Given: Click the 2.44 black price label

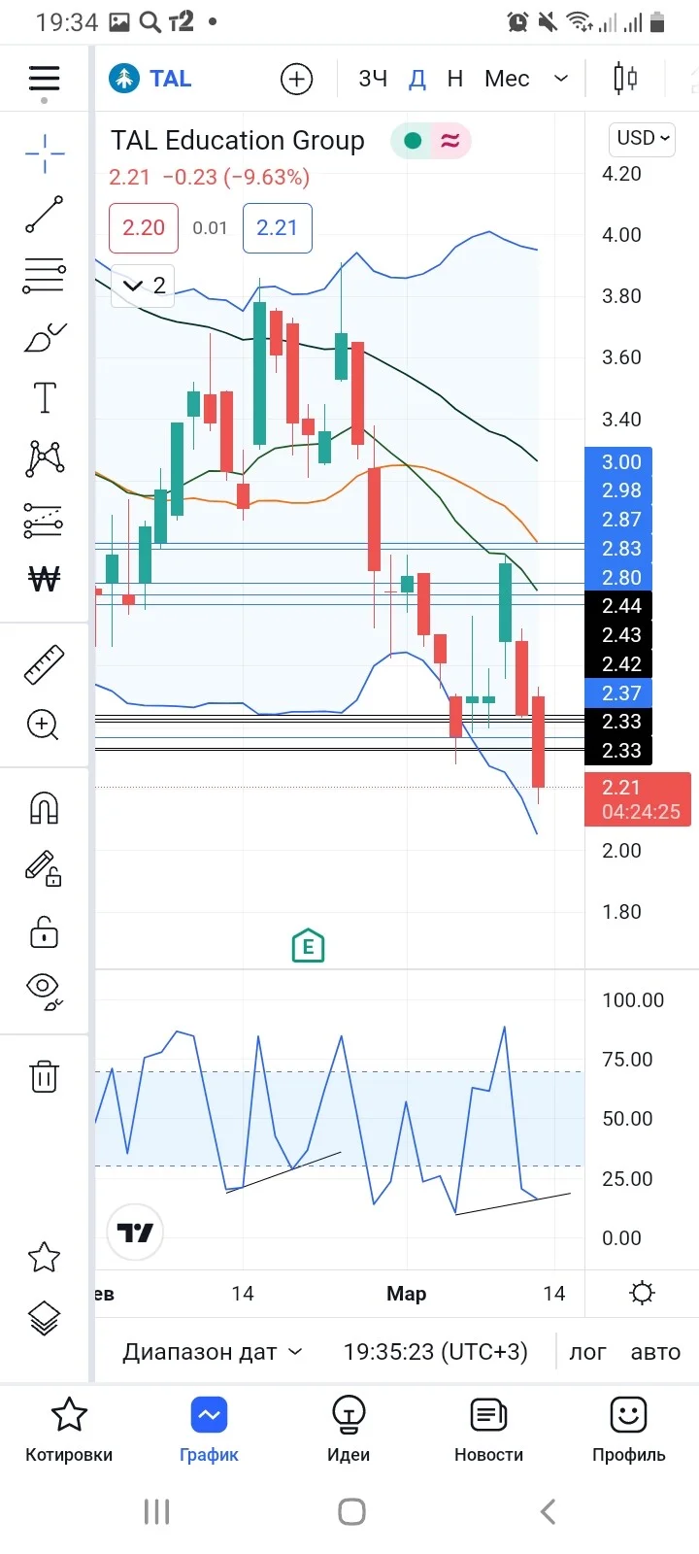Looking at the screenshot, I should [x=618, y=606].
